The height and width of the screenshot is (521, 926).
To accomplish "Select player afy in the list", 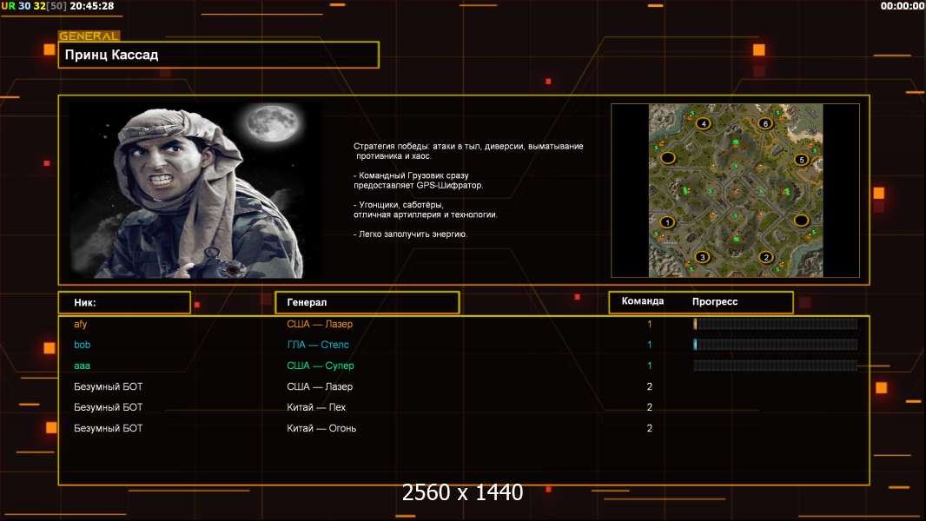I will click(81, 324).
